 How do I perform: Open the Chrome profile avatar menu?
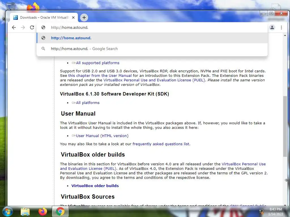pyautogui.click(x=272, y=27)
